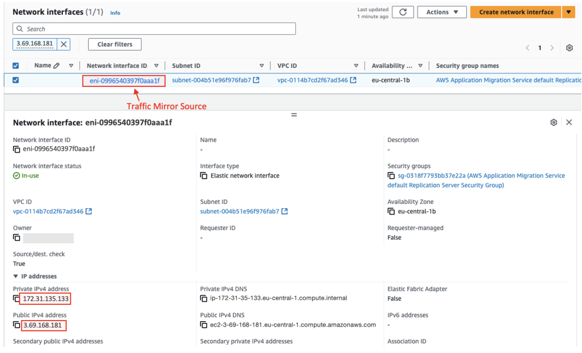Open VPC external link icon in table row
582x353 pixels.
click(353, 80)
